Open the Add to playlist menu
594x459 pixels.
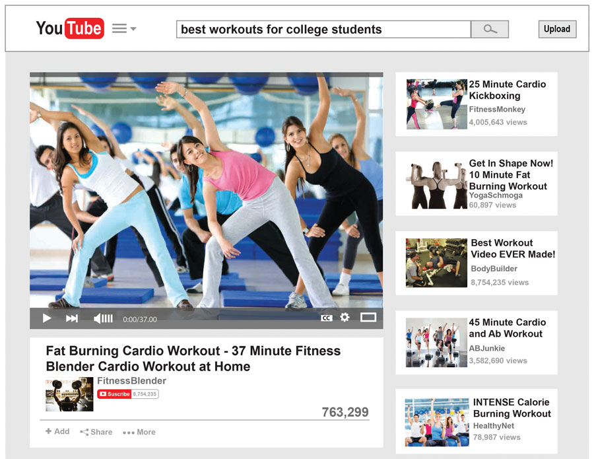coord(57,431)
